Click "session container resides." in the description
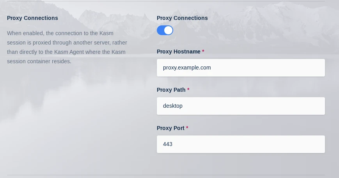Viewport: 339px width, 178px height. (x=39, y=61)
